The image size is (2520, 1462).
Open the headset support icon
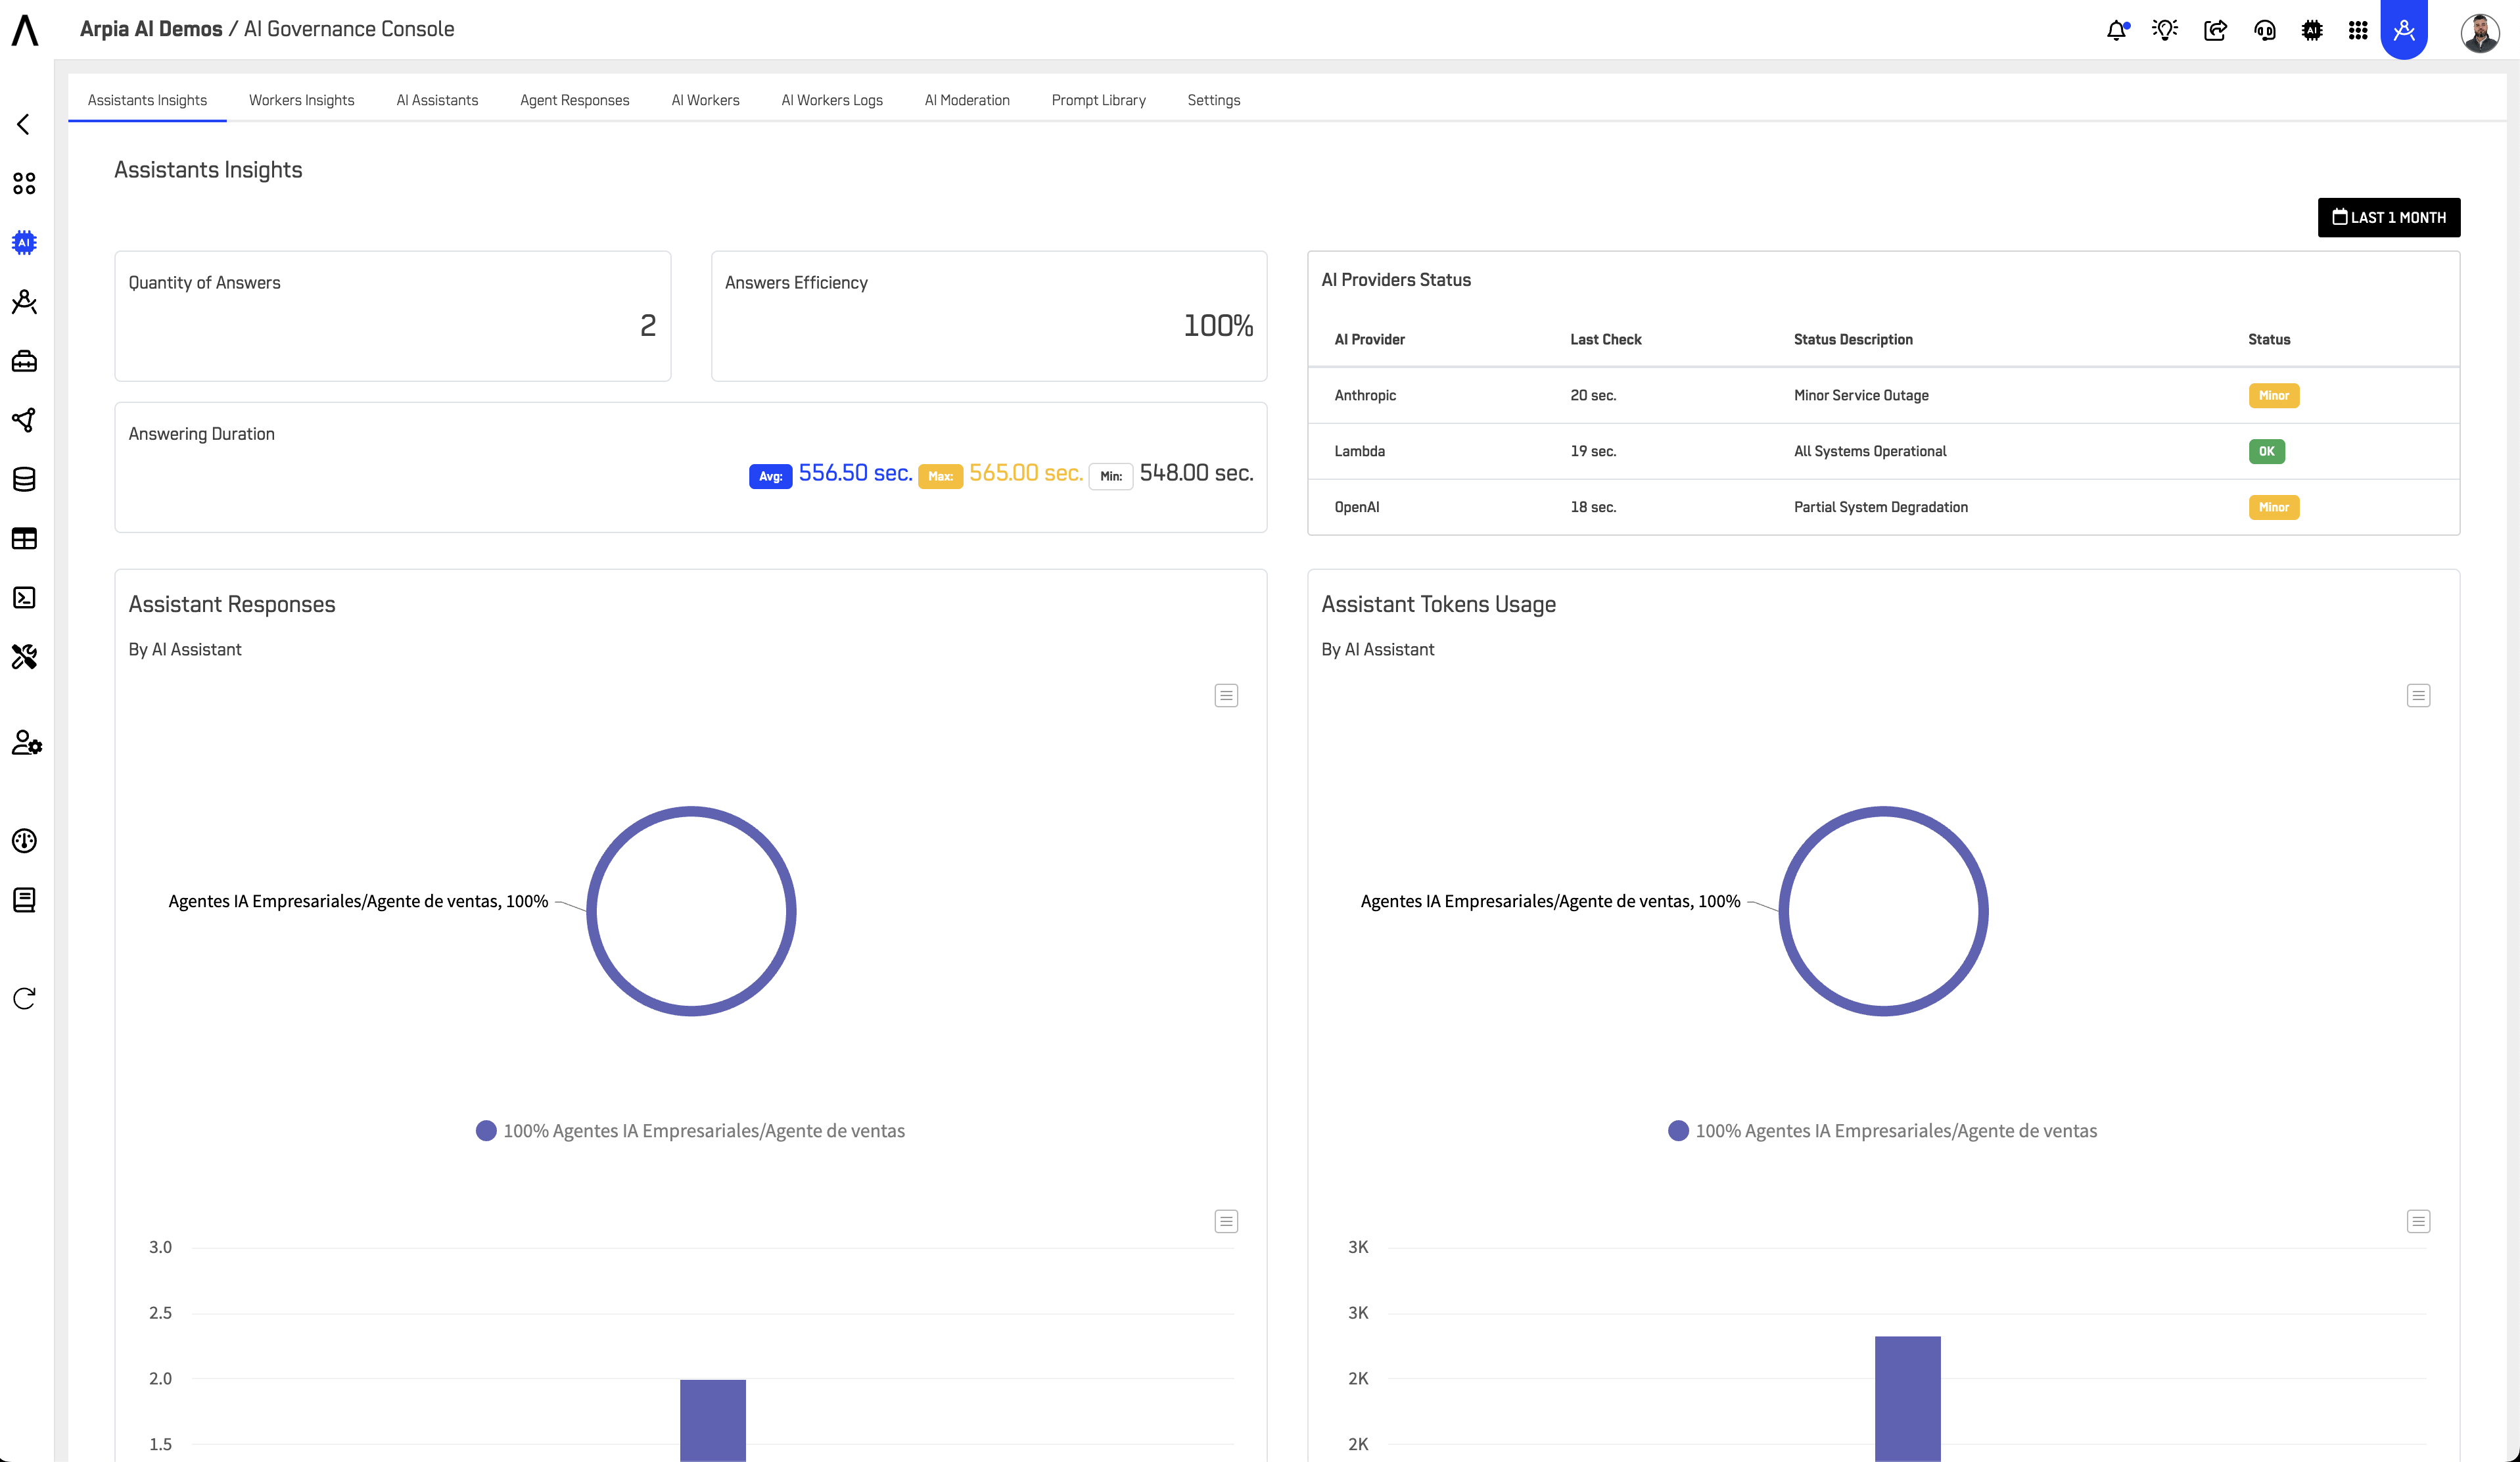(x=2264, y=30)
